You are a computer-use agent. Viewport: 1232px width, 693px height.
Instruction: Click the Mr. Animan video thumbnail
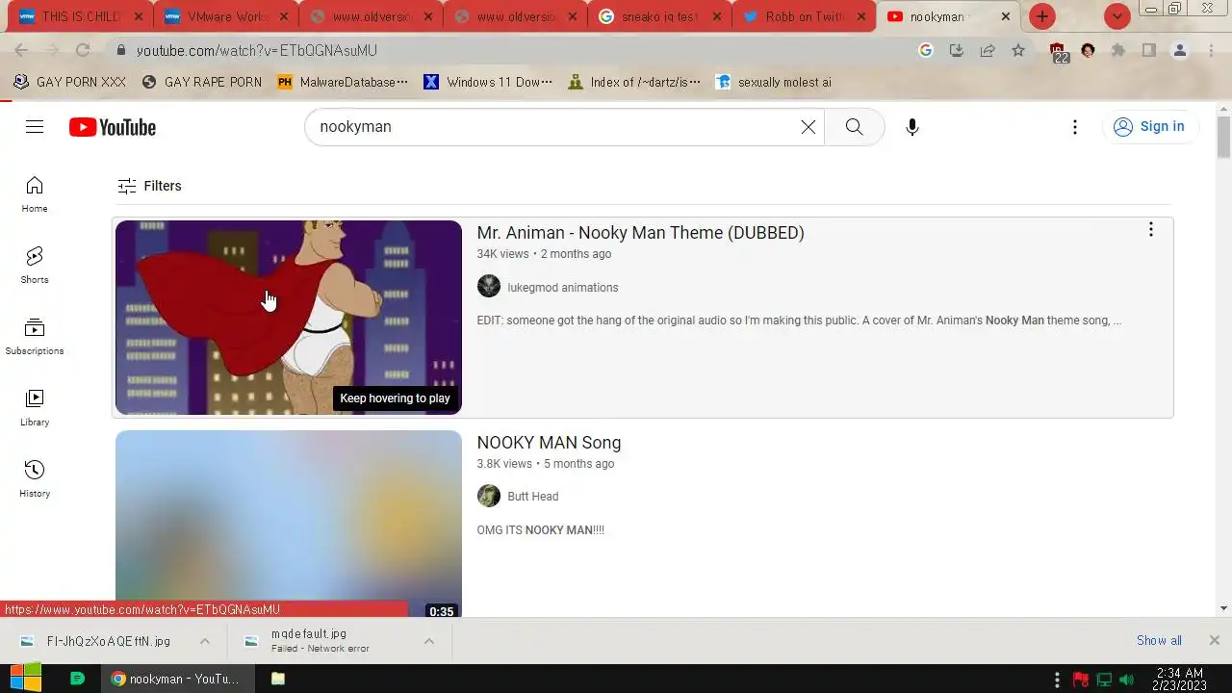pyautogui.click(x=289, y=318)
